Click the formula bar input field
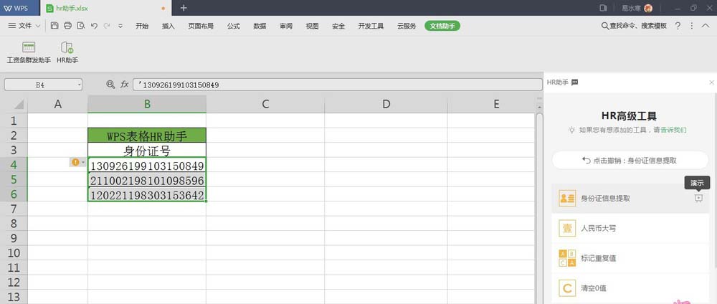The image size is (717, 304). (x=337, y=85)
